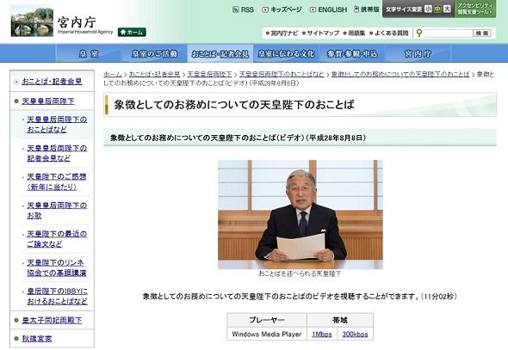Play the video at 1Mbps
Viewport: 508px width, 350px height.
point(322,335)
